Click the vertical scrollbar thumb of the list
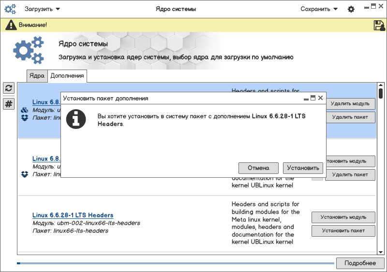The width and height of the screenshot is (387, 272). pyautogui.click(x=381, y=93)
